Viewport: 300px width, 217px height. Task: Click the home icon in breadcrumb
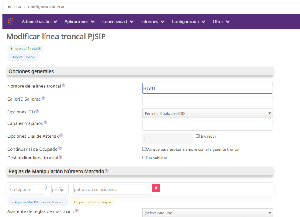point(9,7)
